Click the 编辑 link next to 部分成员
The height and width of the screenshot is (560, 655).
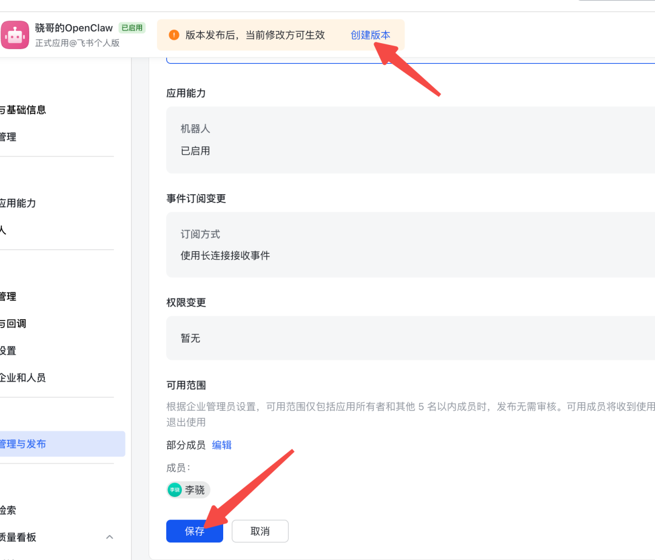pyautogui.click(x=221, y=445)
